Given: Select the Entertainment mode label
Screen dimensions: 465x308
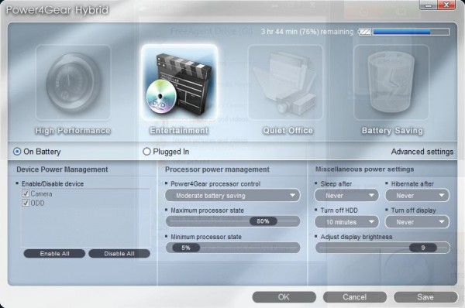Looking at the screenshot, I should 179,131.
